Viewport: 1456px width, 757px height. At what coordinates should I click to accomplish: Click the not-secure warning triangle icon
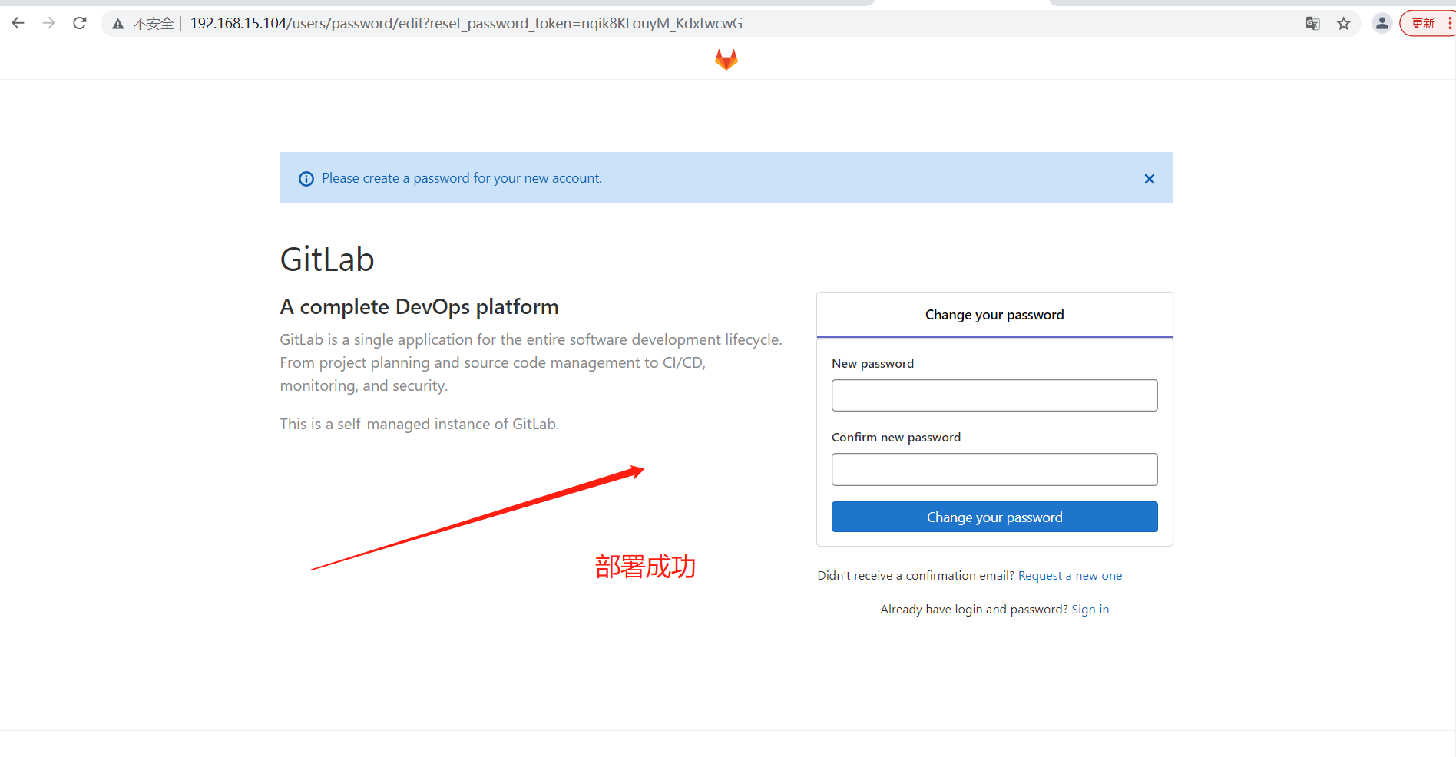coord(118,24)
